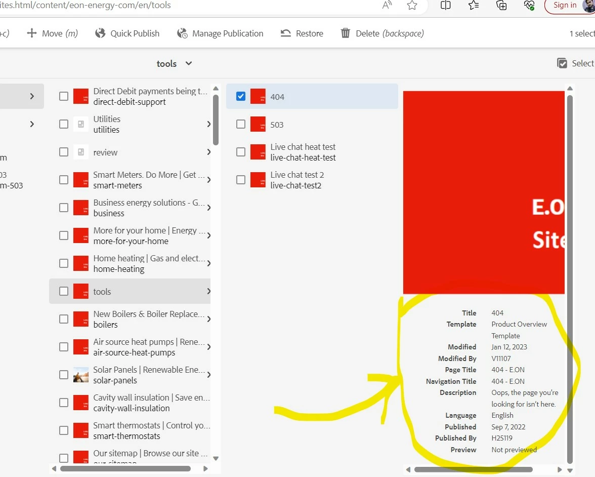The height and width of the screenshot is (477, 595).
Task: Click the Manage Publication button
Action: tap(220, 33)
